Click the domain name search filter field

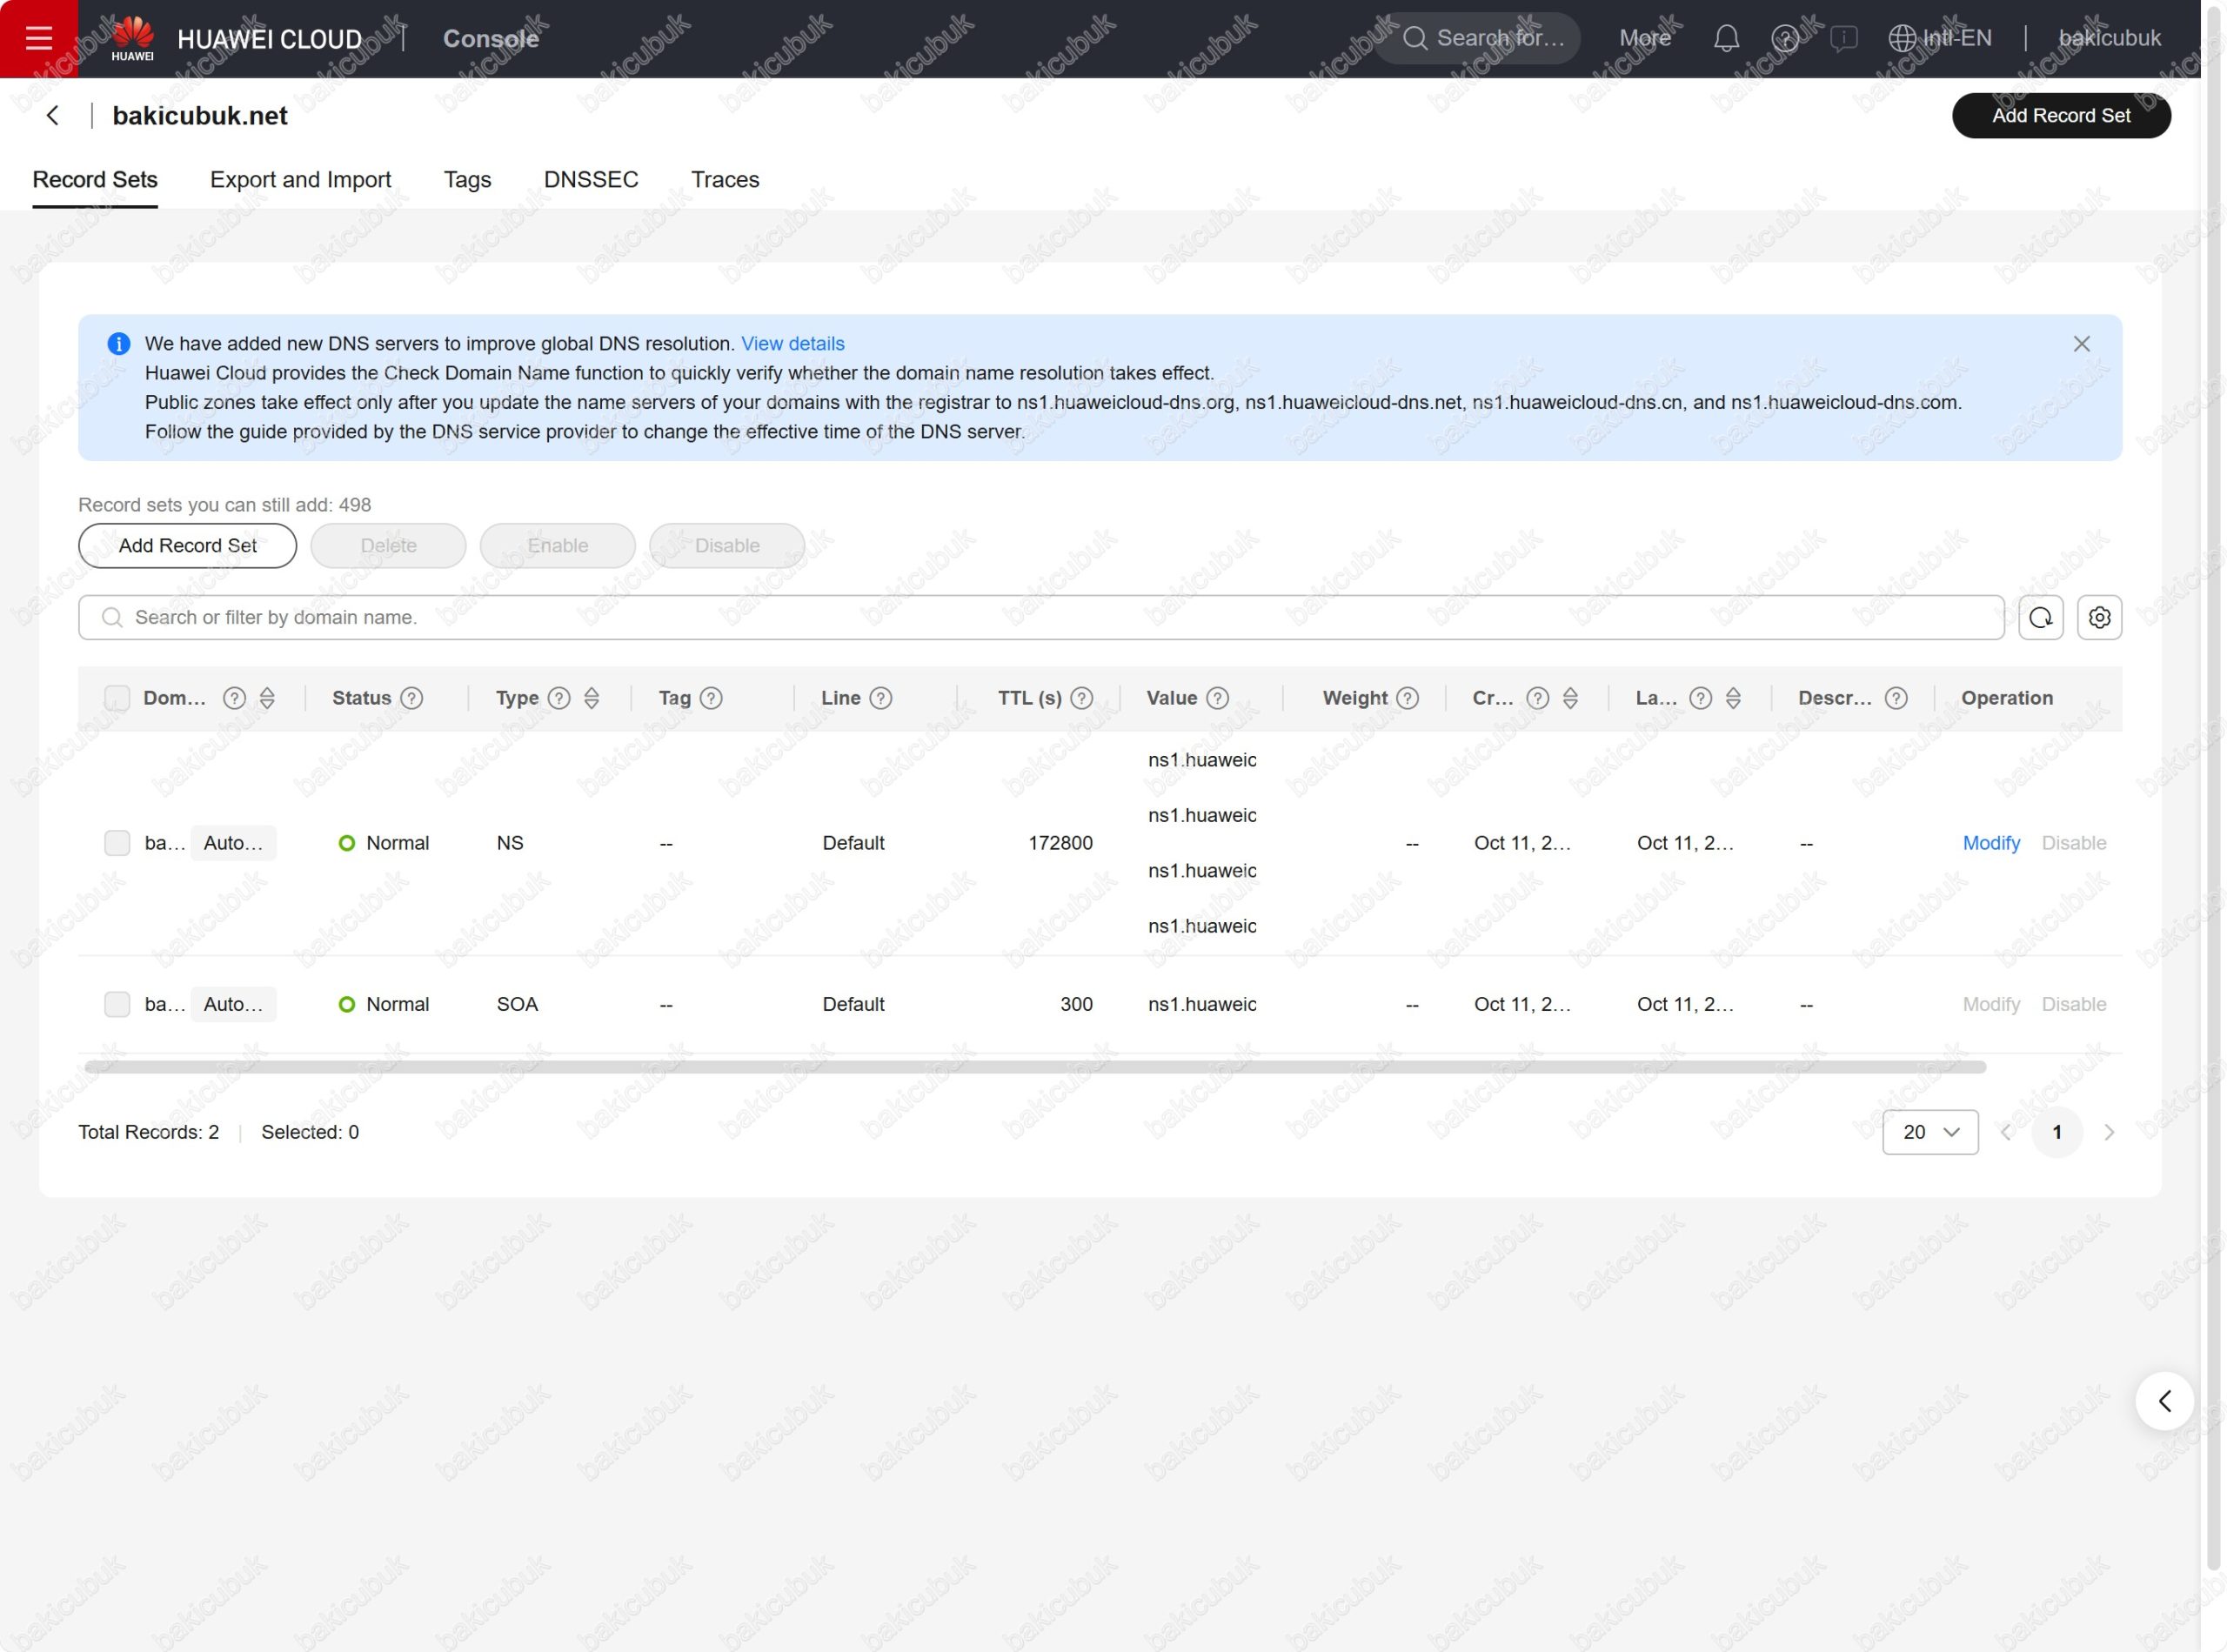click(x=1040, y=617)
